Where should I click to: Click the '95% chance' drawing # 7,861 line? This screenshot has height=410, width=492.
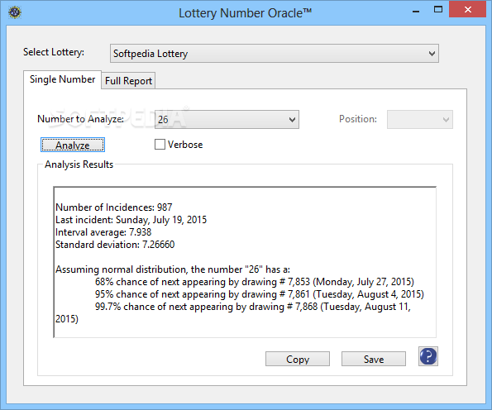[x=260, y=294]
